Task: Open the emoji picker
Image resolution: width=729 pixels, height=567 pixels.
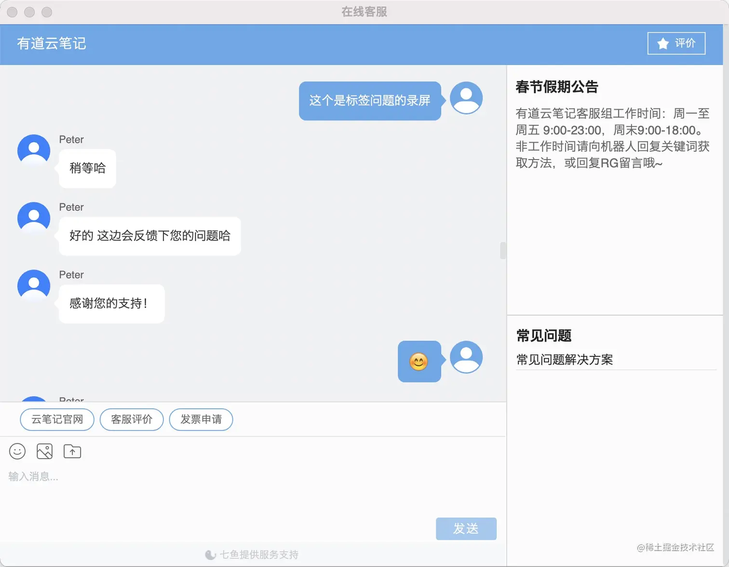Action: [x=17, y=451]
